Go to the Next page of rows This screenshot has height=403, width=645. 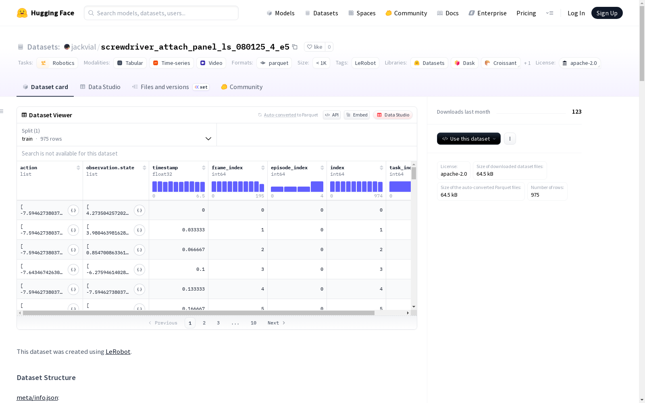(277, 323)
